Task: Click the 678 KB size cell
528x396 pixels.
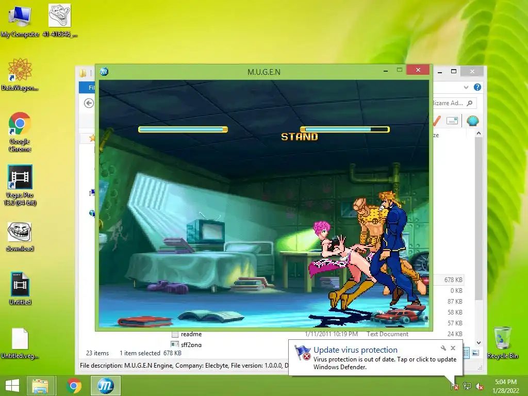Action: click(453, 280)
